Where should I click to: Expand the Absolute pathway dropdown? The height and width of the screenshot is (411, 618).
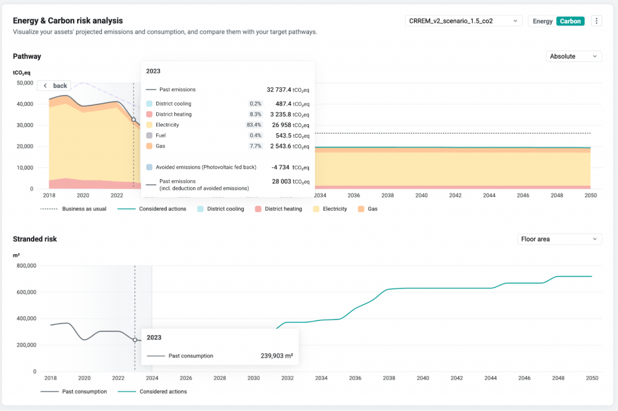pyautogui.click(x=573, y=56)
